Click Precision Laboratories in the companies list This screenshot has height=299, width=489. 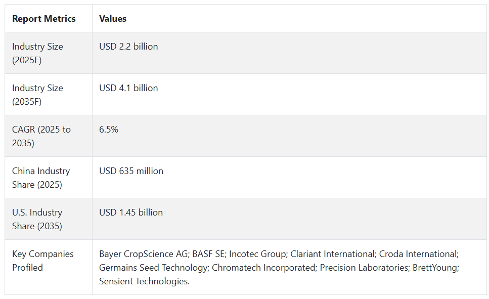[x=364, y=268]
